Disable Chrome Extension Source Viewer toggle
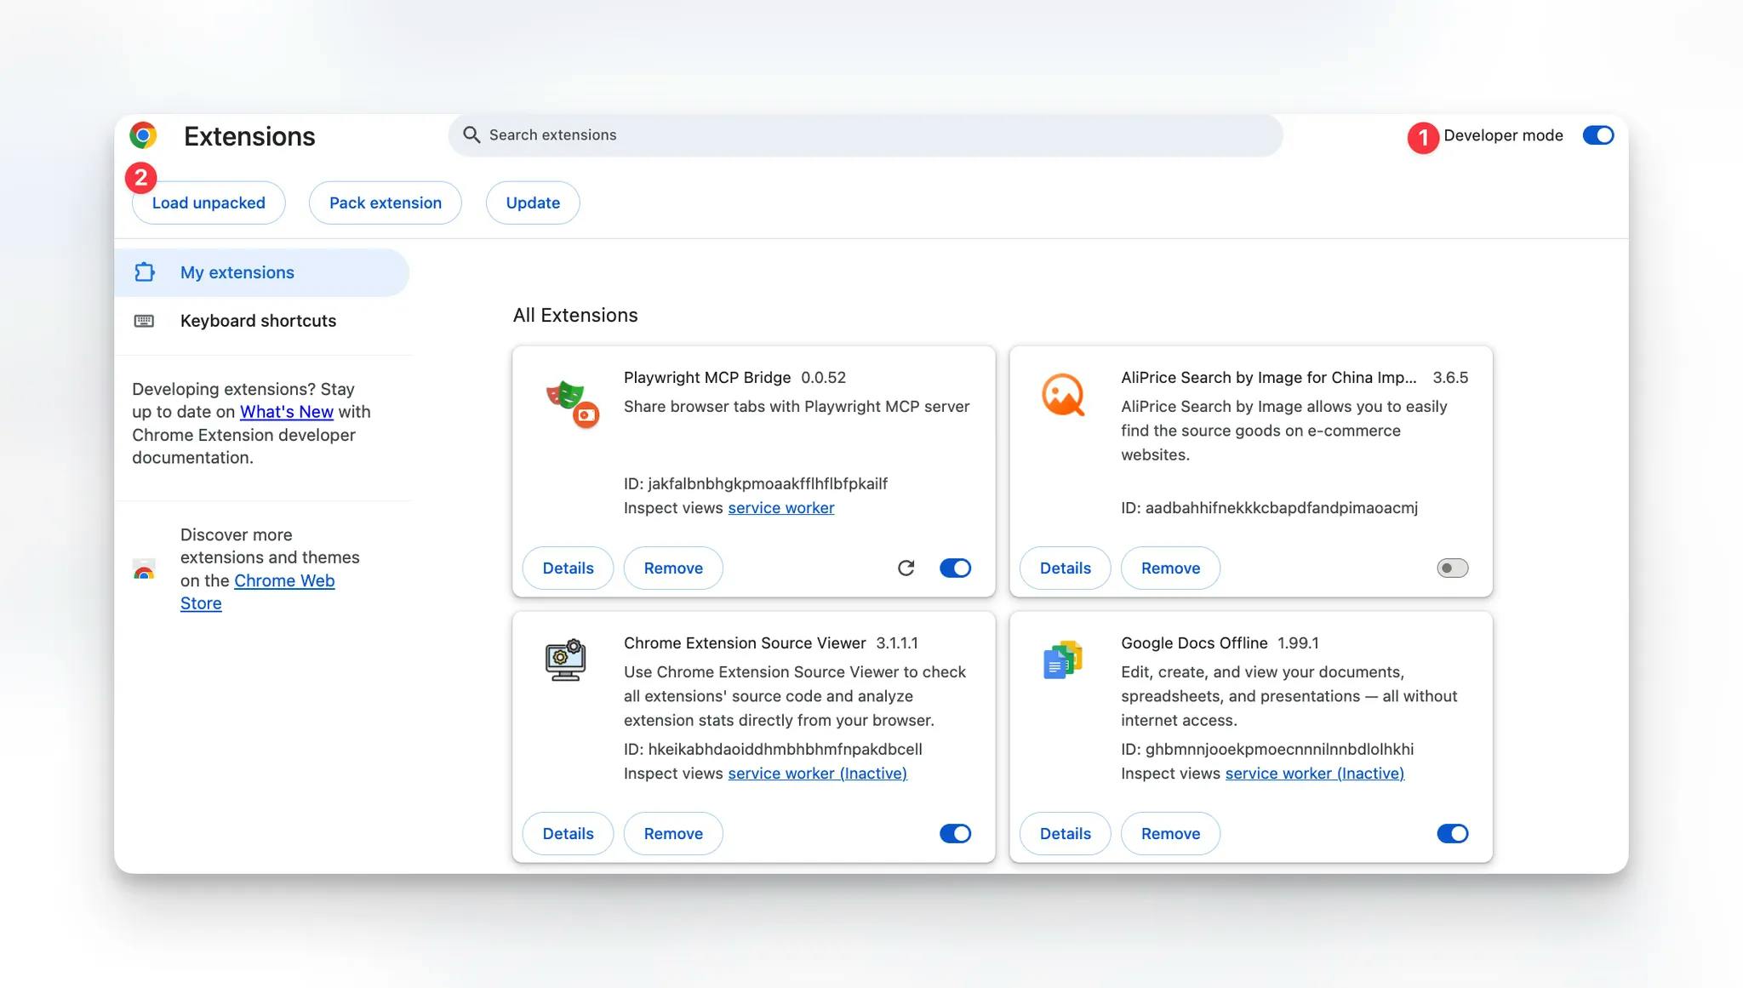 [x=955, y=833]
